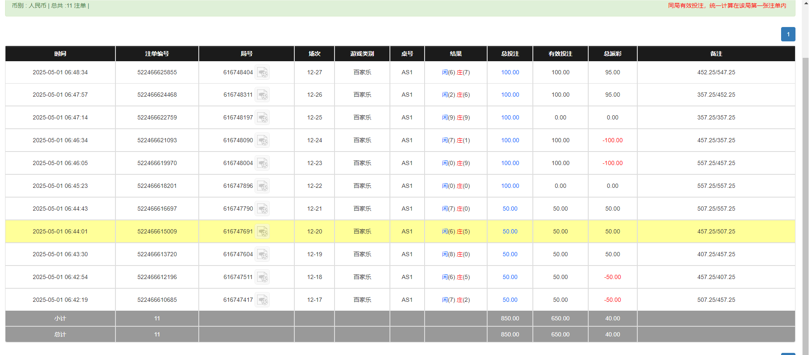Image resolution: width=809 pixels, height=355 pixels.
Task: Click total bet 100.00 link for round 12-22
Action: coord(510,186)
